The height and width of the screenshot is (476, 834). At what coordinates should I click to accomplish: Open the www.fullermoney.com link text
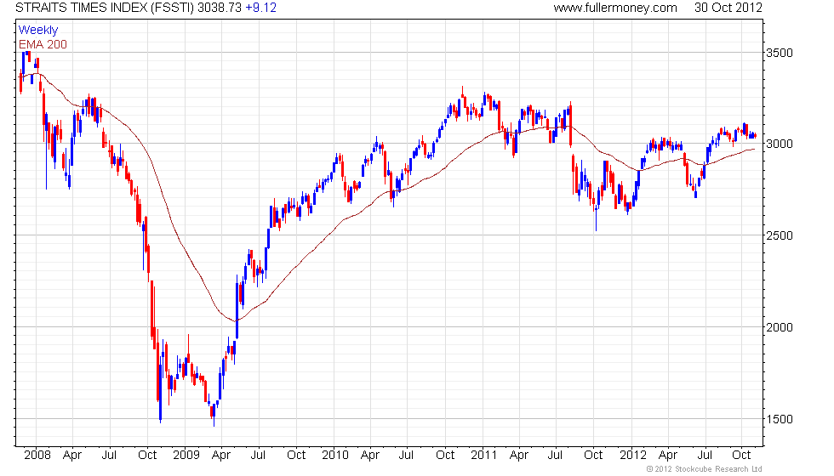pos(615,8)
